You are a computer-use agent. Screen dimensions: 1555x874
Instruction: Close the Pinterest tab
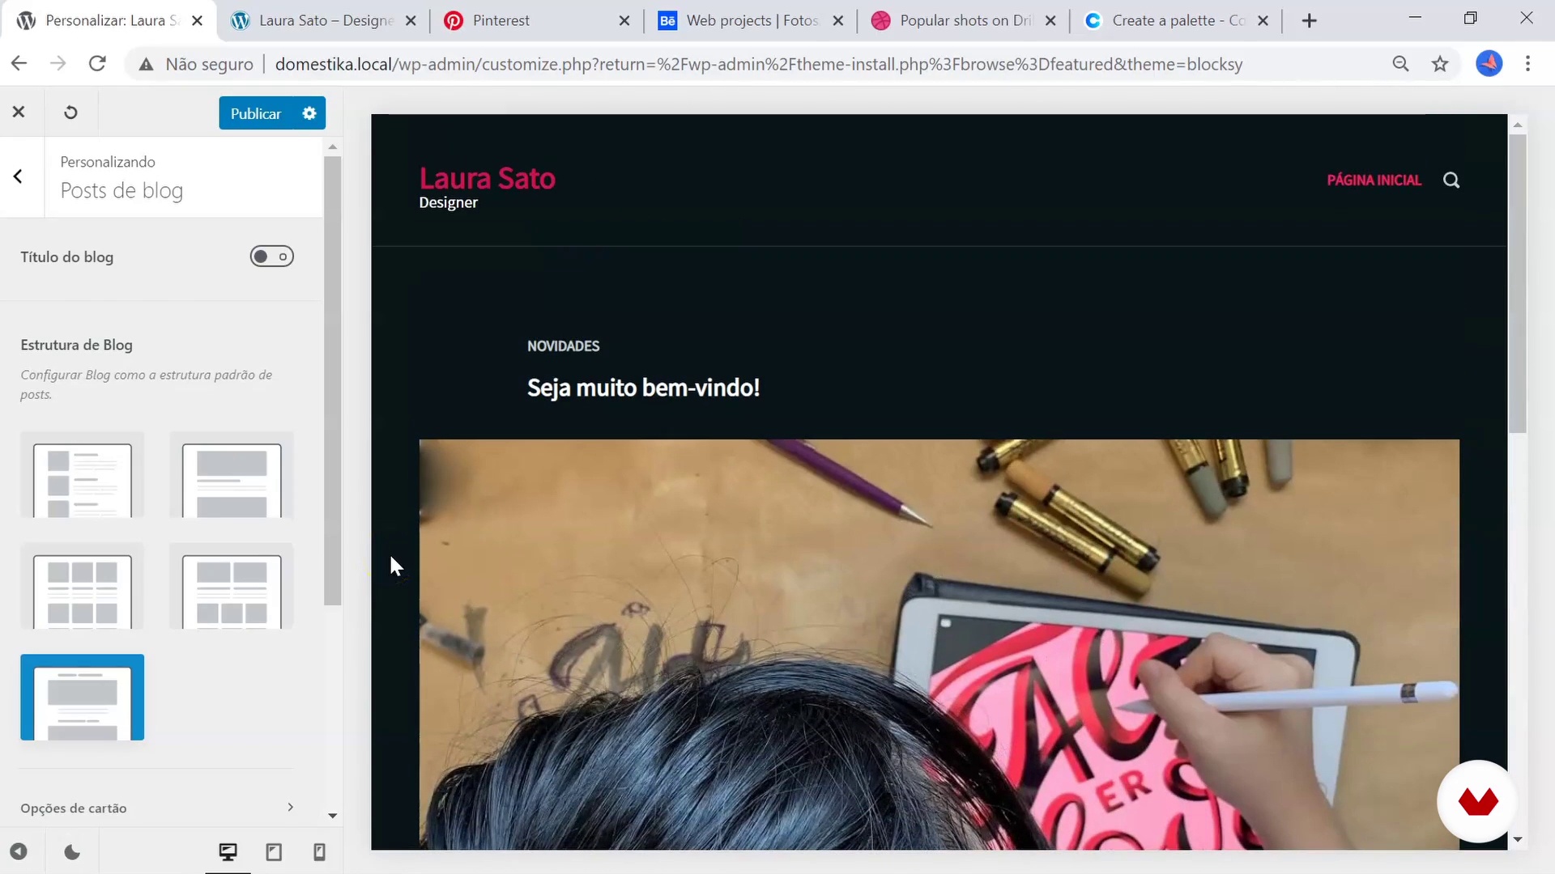[x=624, y=21]
